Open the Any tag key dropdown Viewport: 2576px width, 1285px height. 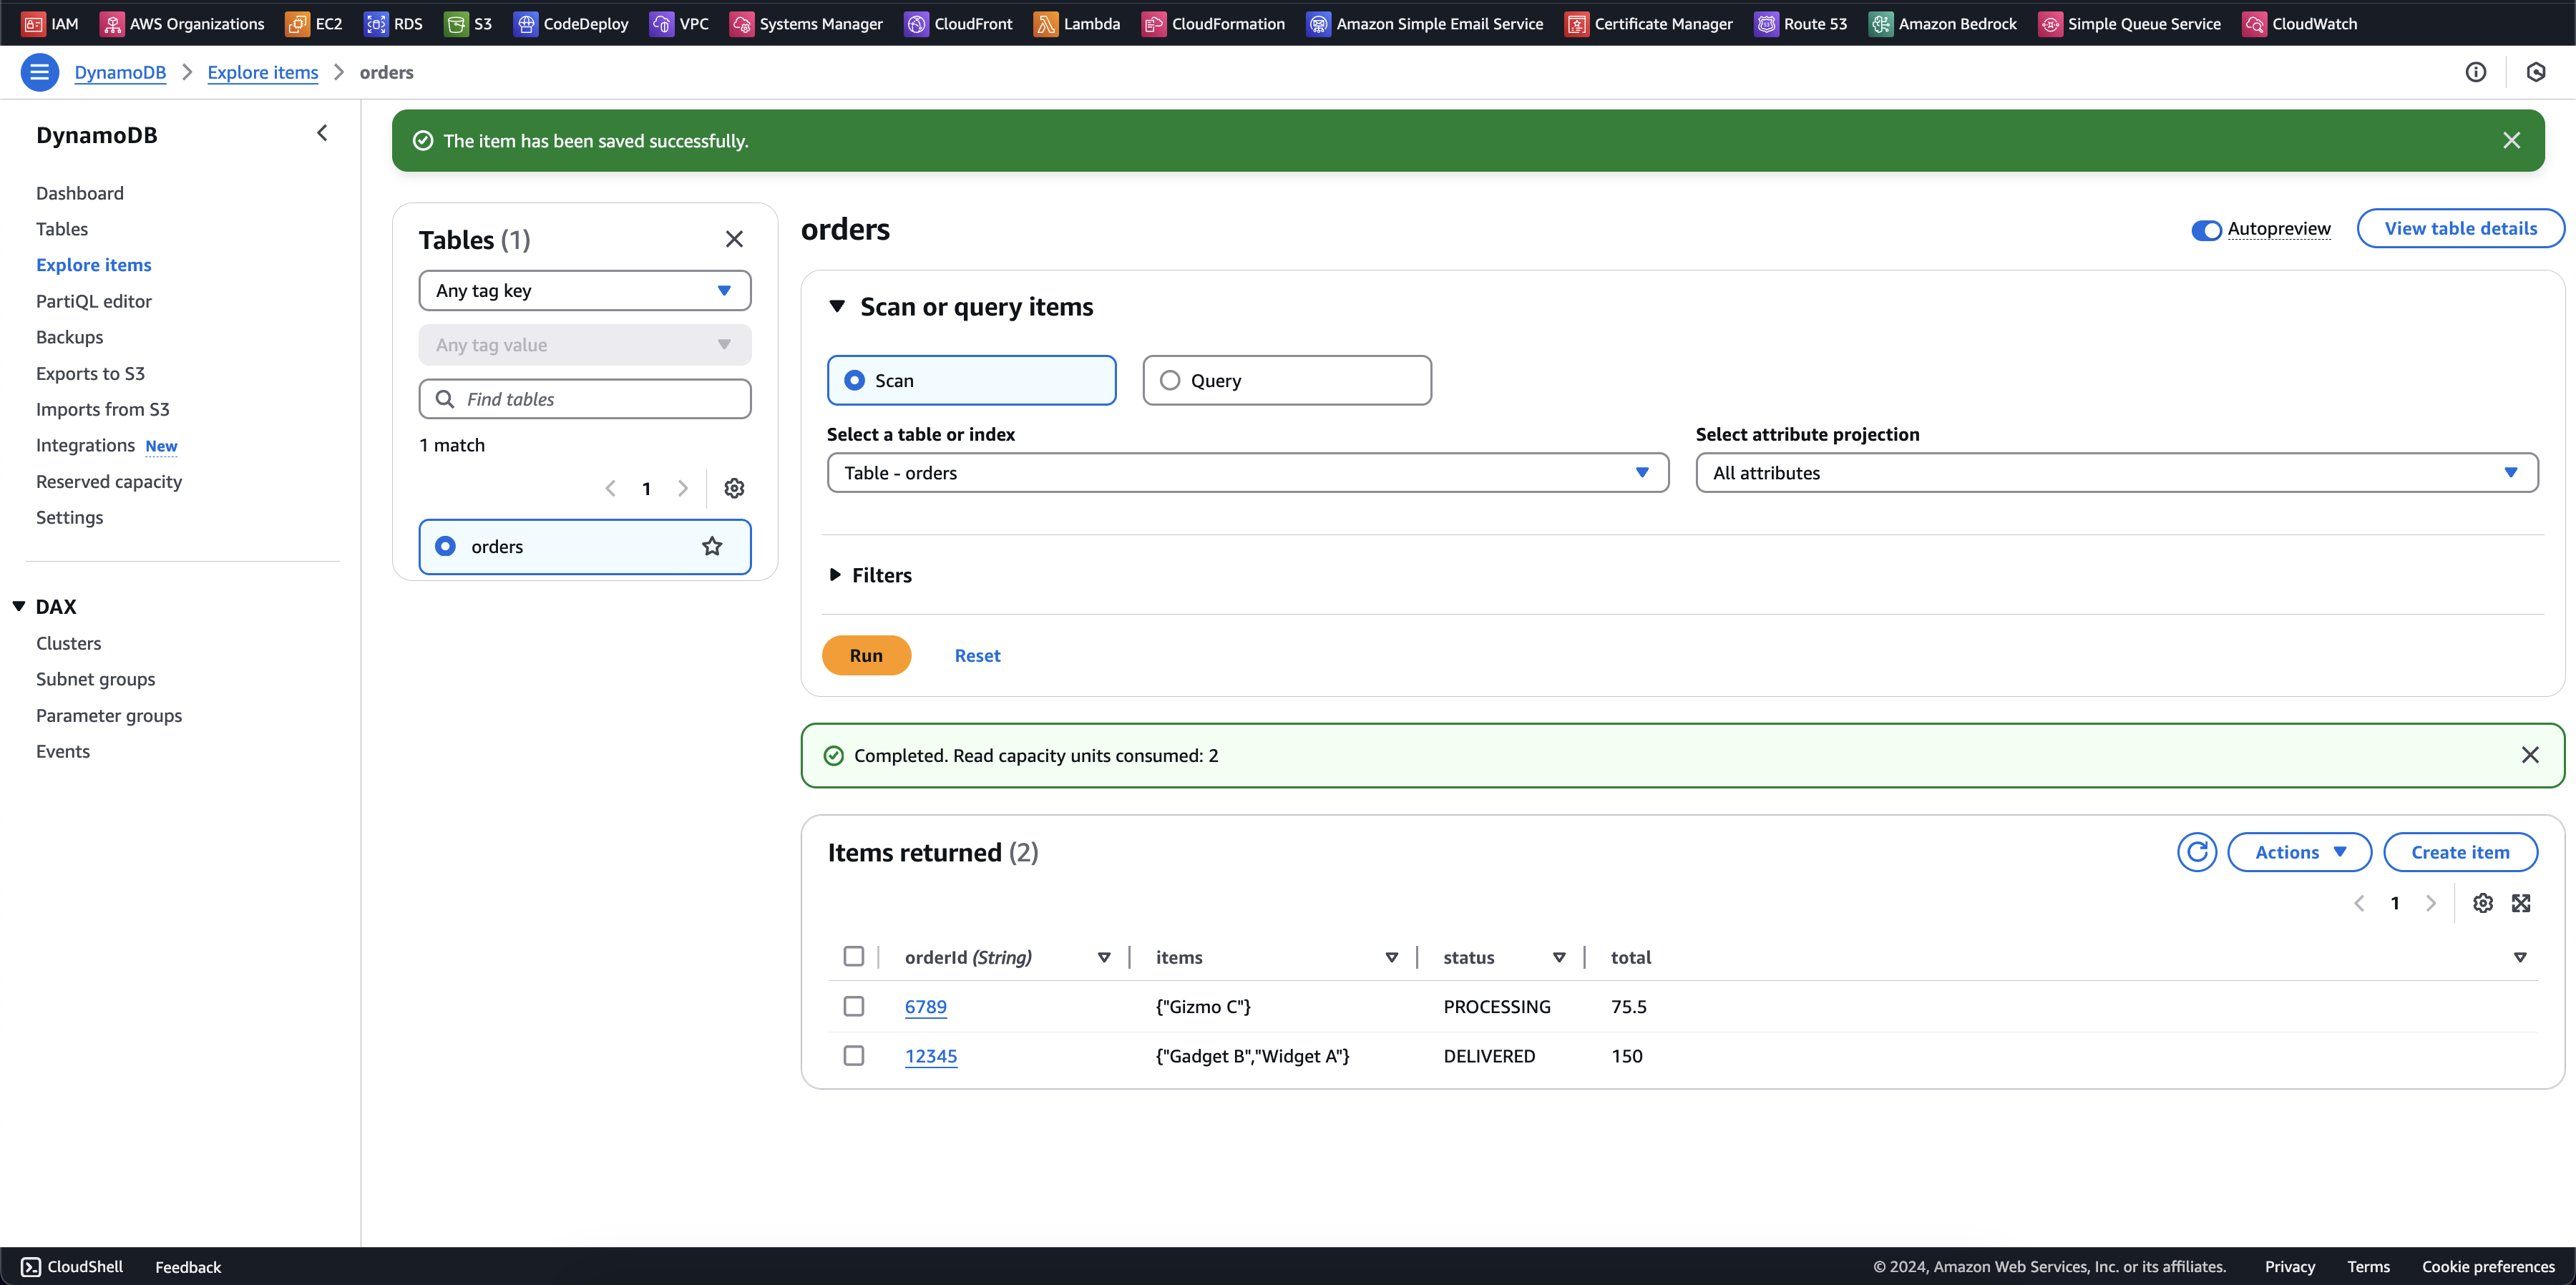click(584, 290)
